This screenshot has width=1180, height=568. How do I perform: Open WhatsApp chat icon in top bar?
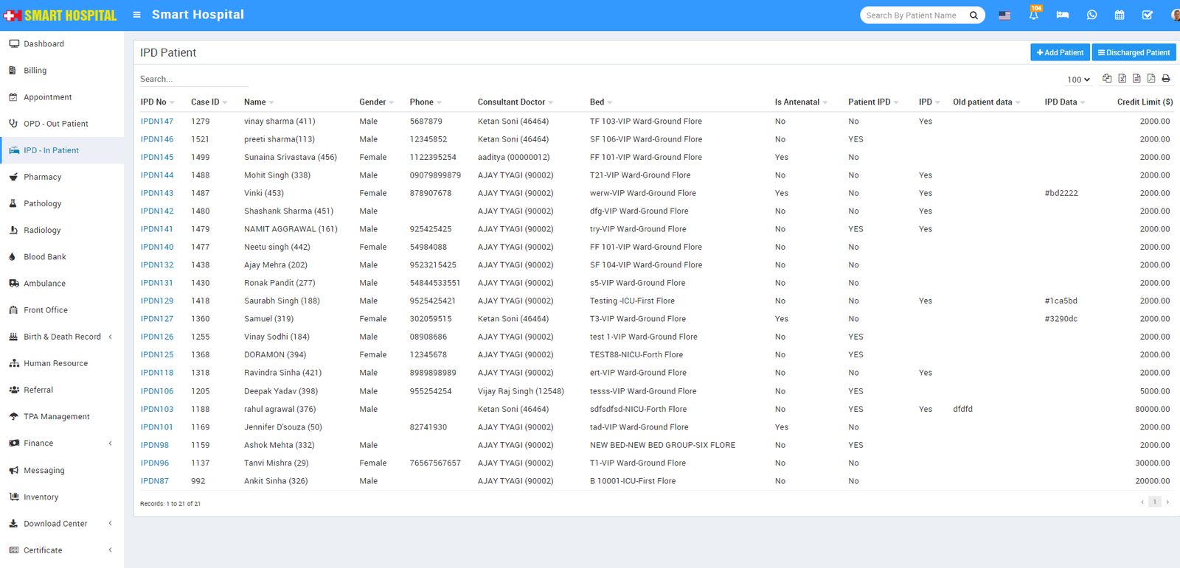1091,15
